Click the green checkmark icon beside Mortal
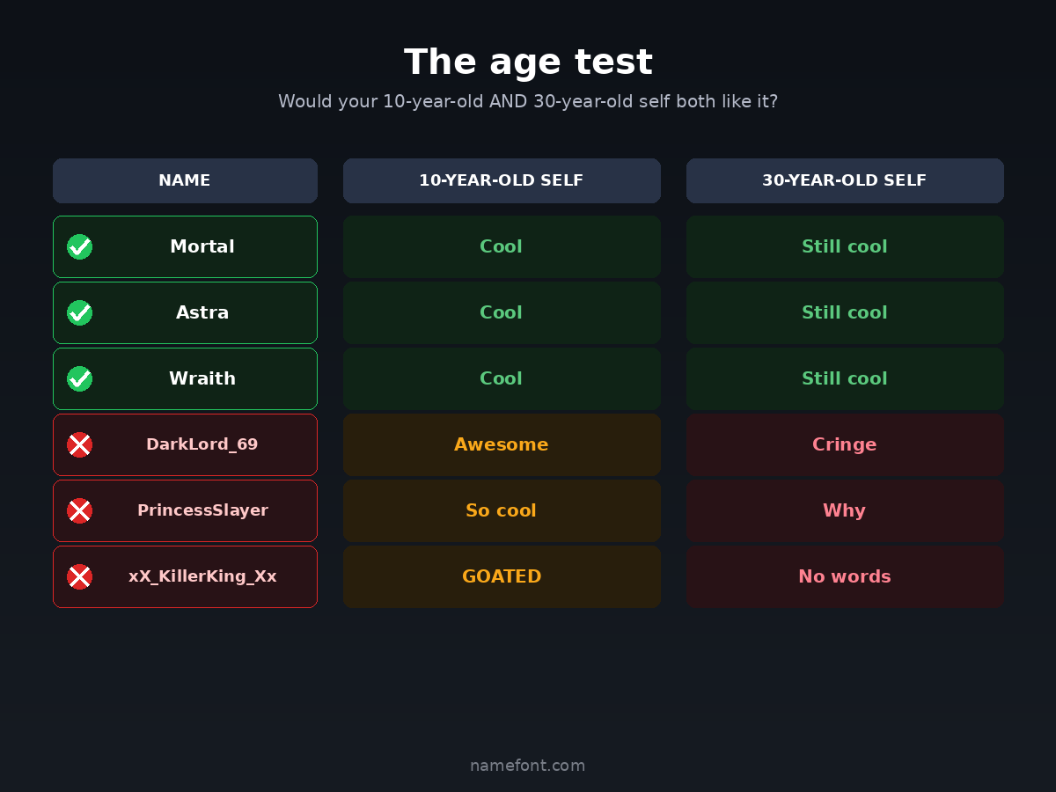The image size is (1056, 792). tap(79, 247)
